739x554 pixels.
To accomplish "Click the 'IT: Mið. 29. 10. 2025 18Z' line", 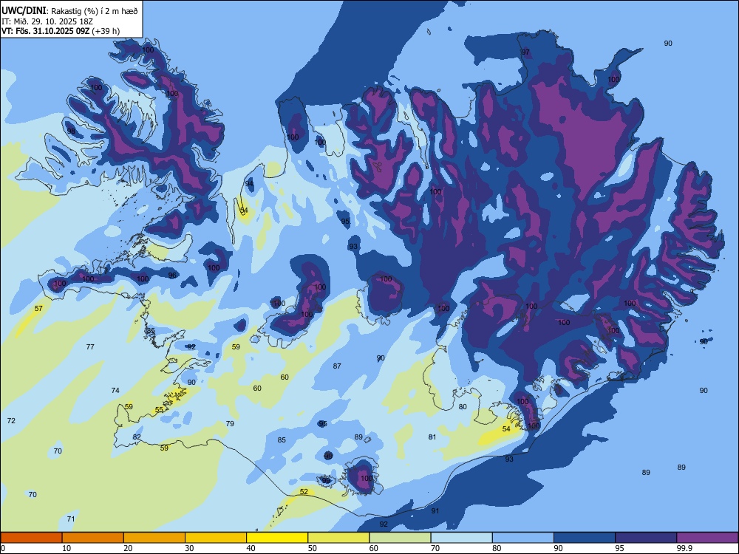I will [47, 21].
